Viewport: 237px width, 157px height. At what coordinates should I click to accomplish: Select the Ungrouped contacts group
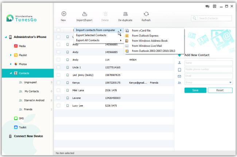pos(30,83)
